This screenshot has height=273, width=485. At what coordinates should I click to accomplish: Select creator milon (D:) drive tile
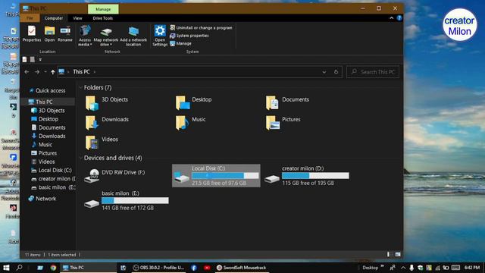point(306,175)
